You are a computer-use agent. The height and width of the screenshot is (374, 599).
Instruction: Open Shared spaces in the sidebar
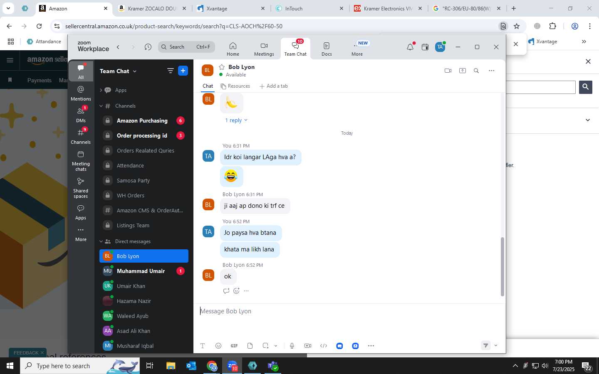pyautogui.click(x=81, y=188)
